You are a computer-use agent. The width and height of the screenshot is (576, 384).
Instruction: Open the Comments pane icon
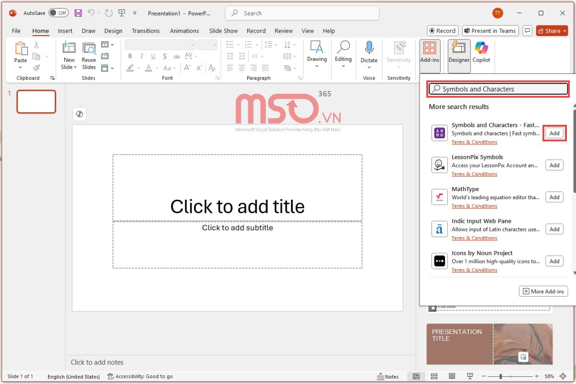coord(528,31)
